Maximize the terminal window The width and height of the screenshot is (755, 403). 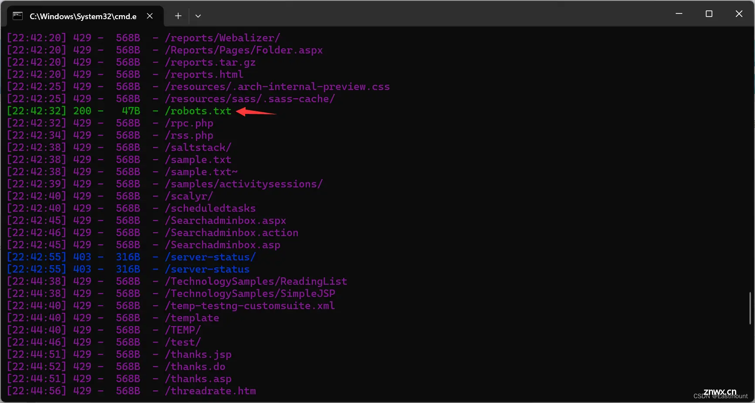[709, 14]
